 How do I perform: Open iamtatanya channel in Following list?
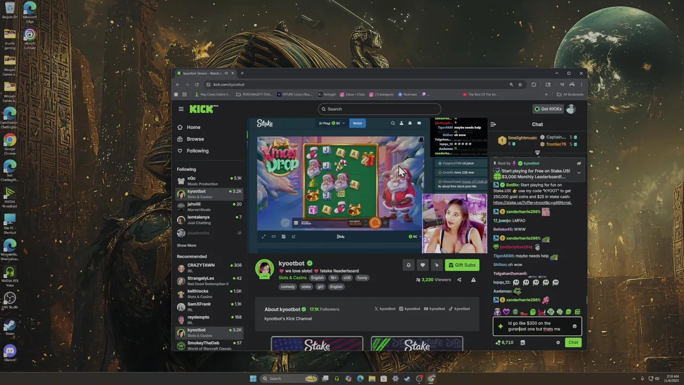tap(209, 220)
